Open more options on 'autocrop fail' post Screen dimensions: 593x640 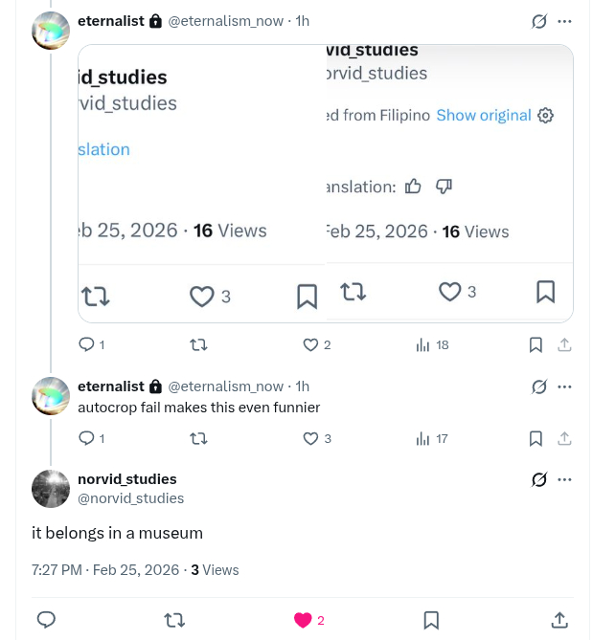(x=564, y=386)
